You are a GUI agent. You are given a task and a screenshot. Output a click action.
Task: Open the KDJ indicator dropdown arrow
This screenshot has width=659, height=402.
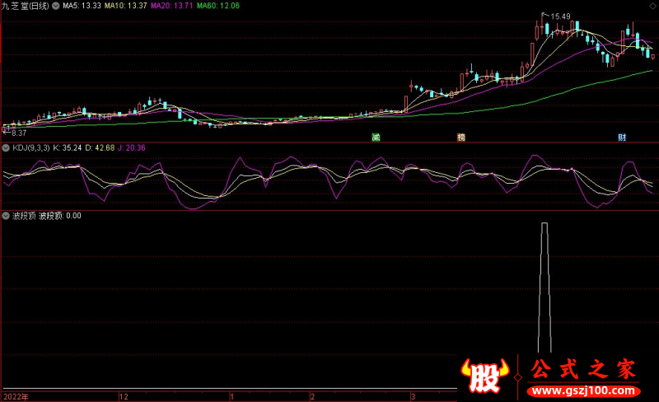point(6,148)
